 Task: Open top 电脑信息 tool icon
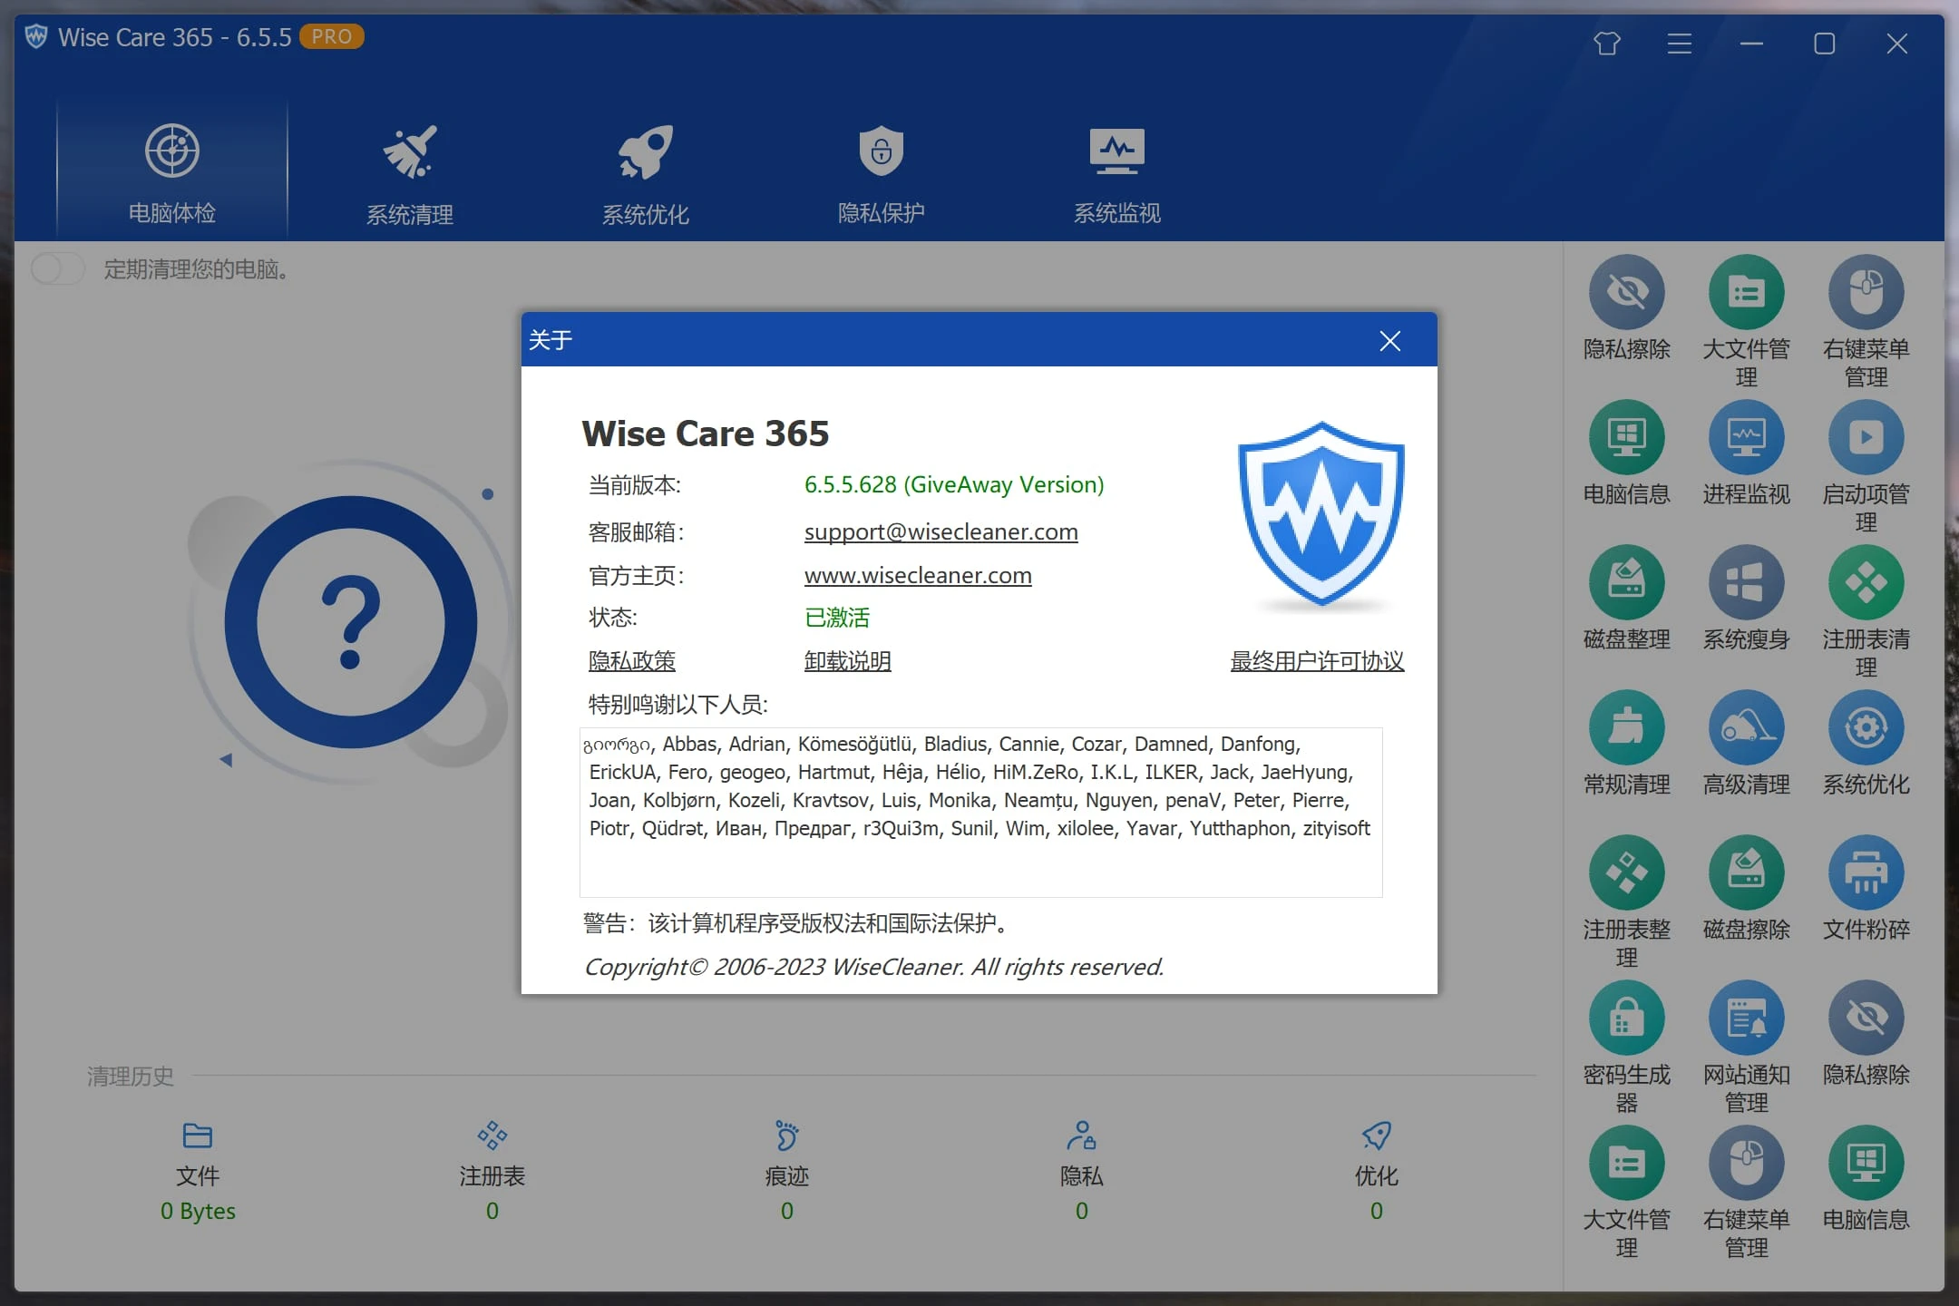(1626, 437)
